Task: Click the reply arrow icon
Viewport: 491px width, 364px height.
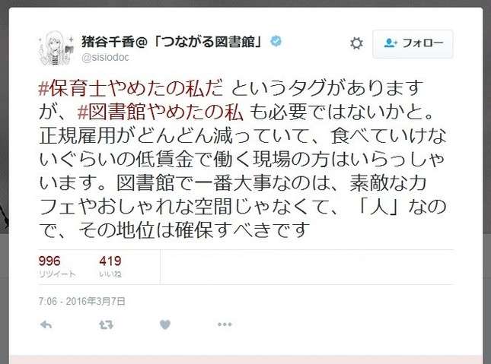Action: tap(46, 324)
